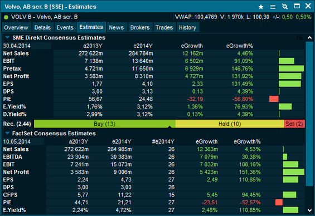
Task: Toggle the window link icon
Action: pyautogui.click(x=285, y=7)
